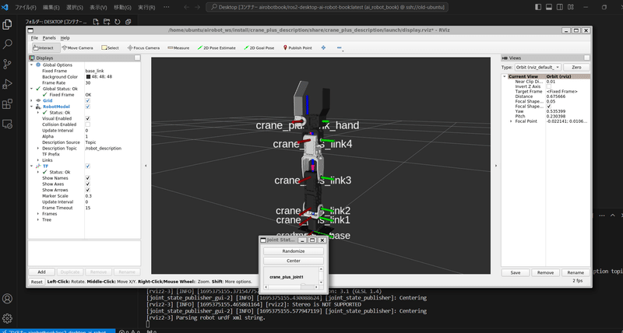
Task: Click the VS Code back navigation arrow
Action: click(x=186, y=7)
